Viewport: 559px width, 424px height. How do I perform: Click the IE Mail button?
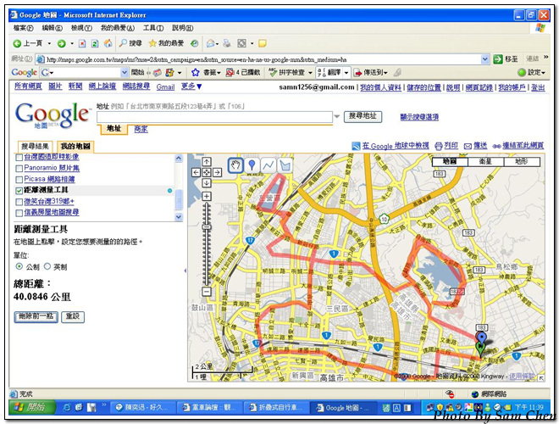pos(211,43)
